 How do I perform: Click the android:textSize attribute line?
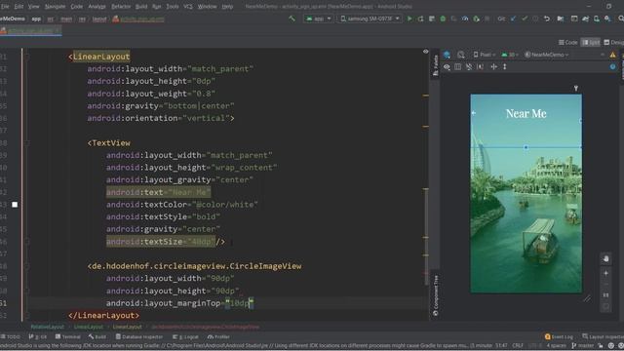[x=166, y=242]
